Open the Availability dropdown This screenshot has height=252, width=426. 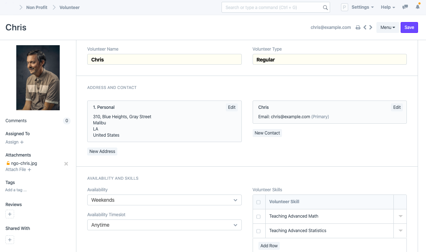164,200
